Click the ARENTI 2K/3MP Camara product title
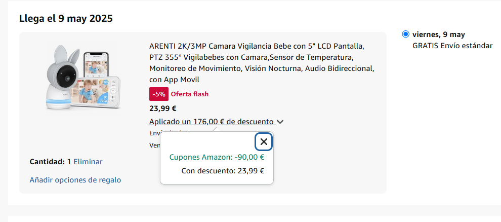This screenshot has height=222, width=501. pyautogui.click(x=262, y=63)
